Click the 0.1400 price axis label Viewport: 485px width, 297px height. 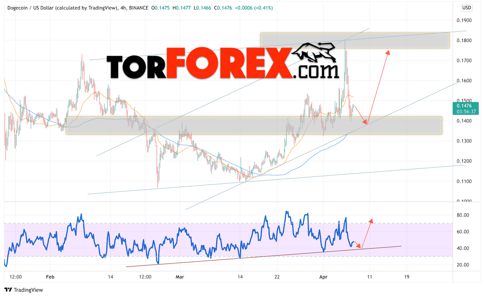click(x=464, y=121)
